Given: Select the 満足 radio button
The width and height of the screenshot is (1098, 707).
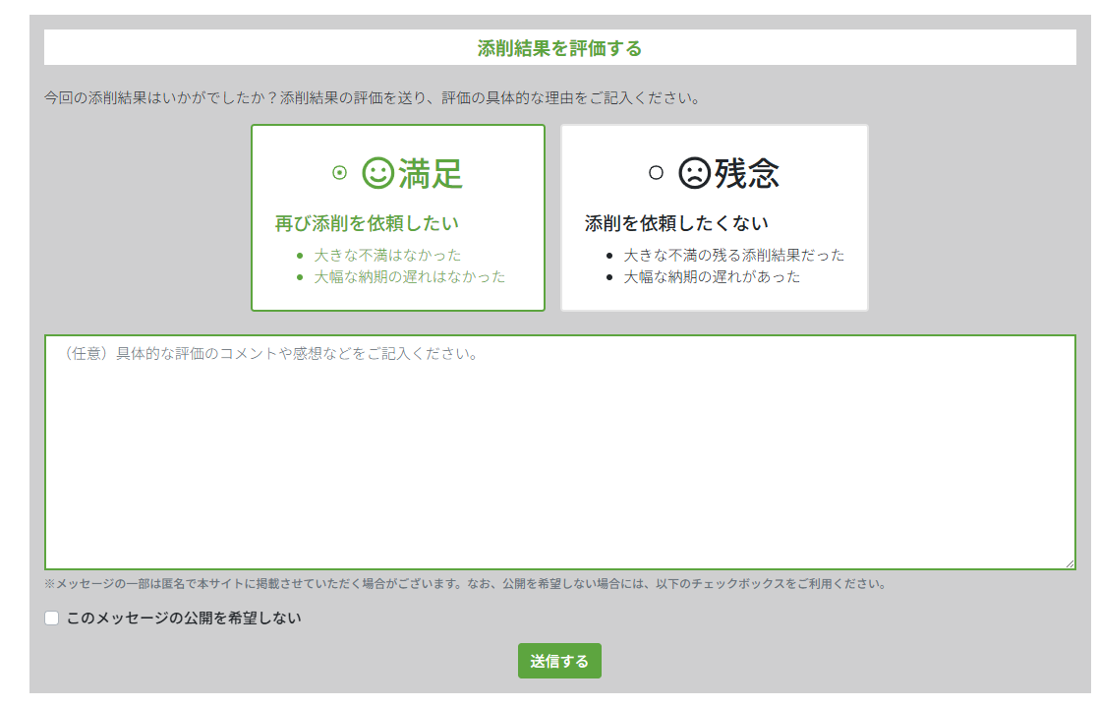Looking at the screenshot, I should click(x=339, y=173).
